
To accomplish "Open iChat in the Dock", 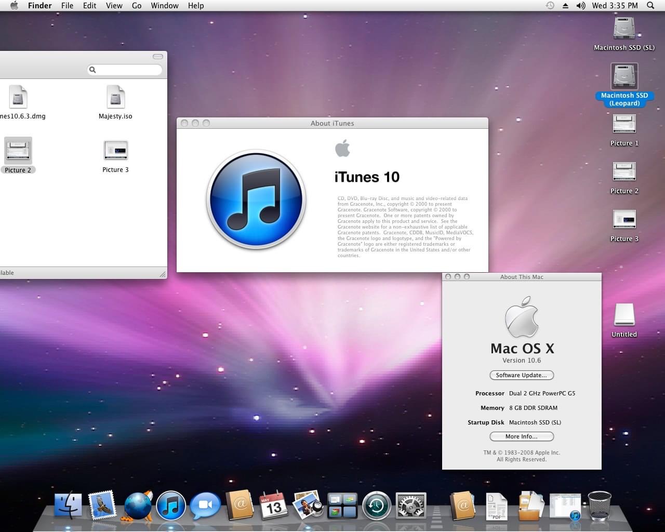I will (x=205, y=506).
